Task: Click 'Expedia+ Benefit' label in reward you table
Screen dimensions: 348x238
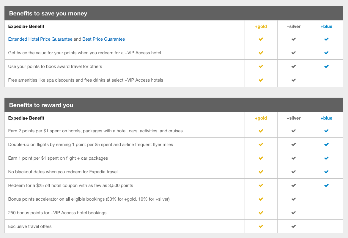Action: pyautogui.click(x=26, y=118)
